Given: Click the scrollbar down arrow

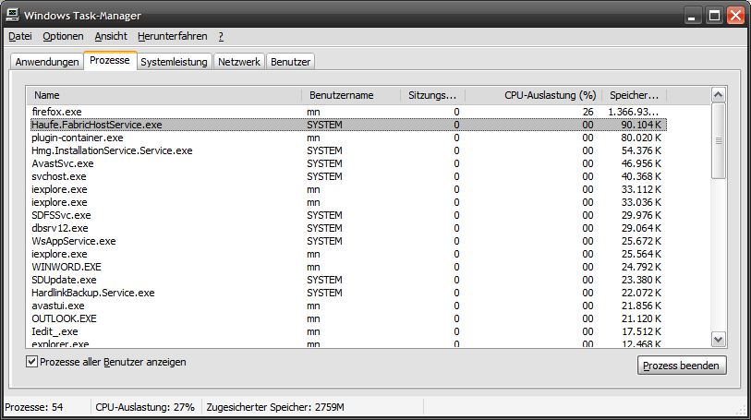Looking at the screenshot, I should pyautogui.click(x=718, y=340).
